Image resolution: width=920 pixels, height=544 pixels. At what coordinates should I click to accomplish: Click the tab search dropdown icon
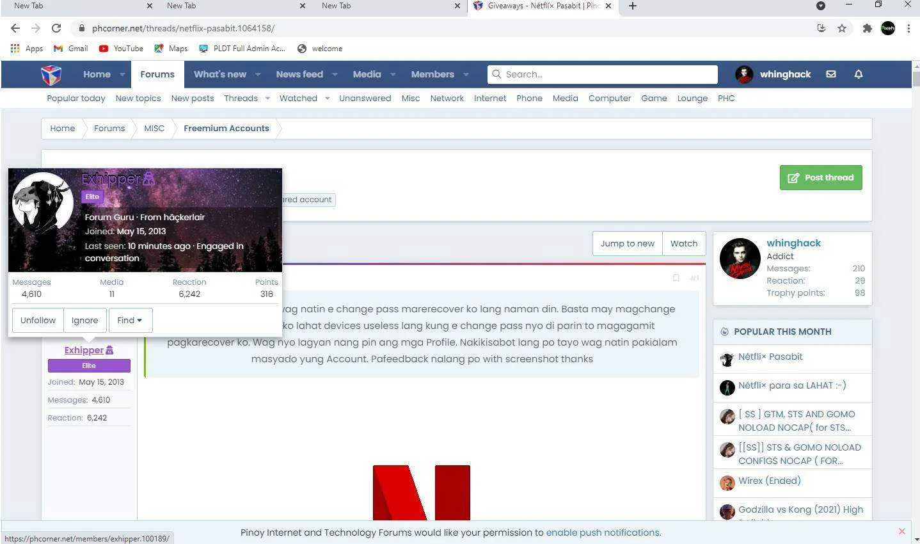[821, 6]
